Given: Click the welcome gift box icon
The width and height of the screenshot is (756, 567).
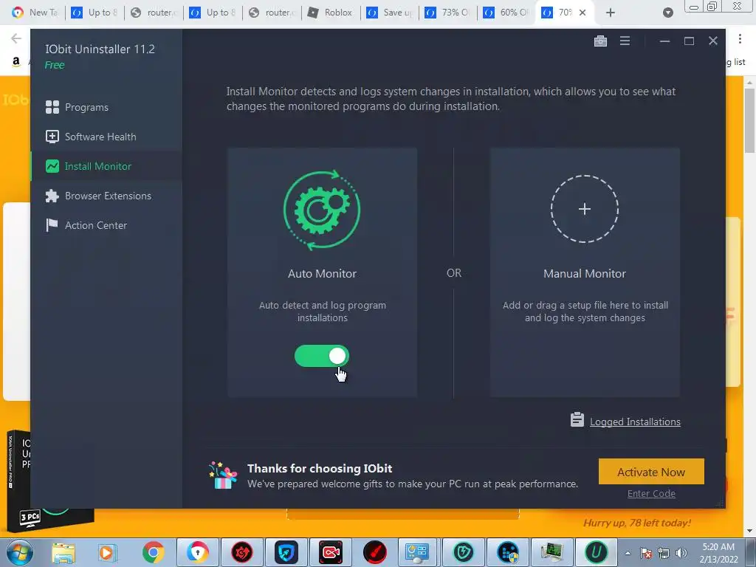Looking at the screenshot, I should pos(223,475).
